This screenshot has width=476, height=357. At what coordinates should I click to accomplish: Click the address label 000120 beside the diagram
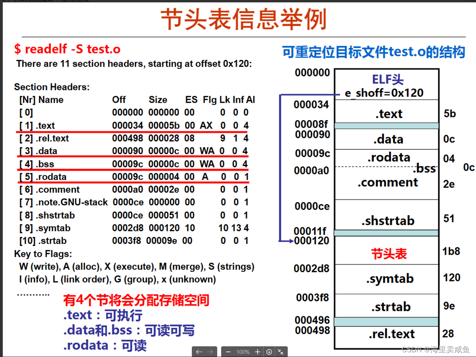coord(312,241)
